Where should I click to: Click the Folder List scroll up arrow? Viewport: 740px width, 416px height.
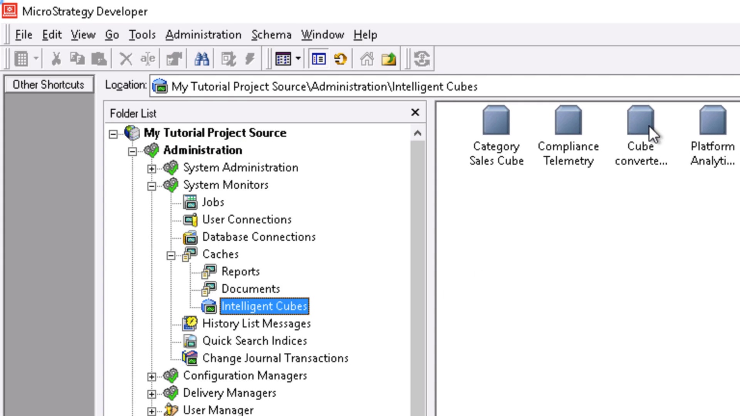coord(417,133)
